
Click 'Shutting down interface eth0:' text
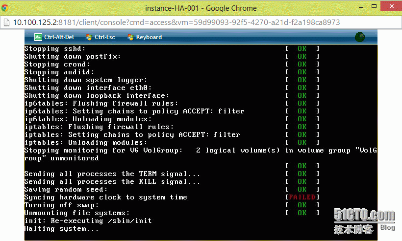(x=88, y=88)
